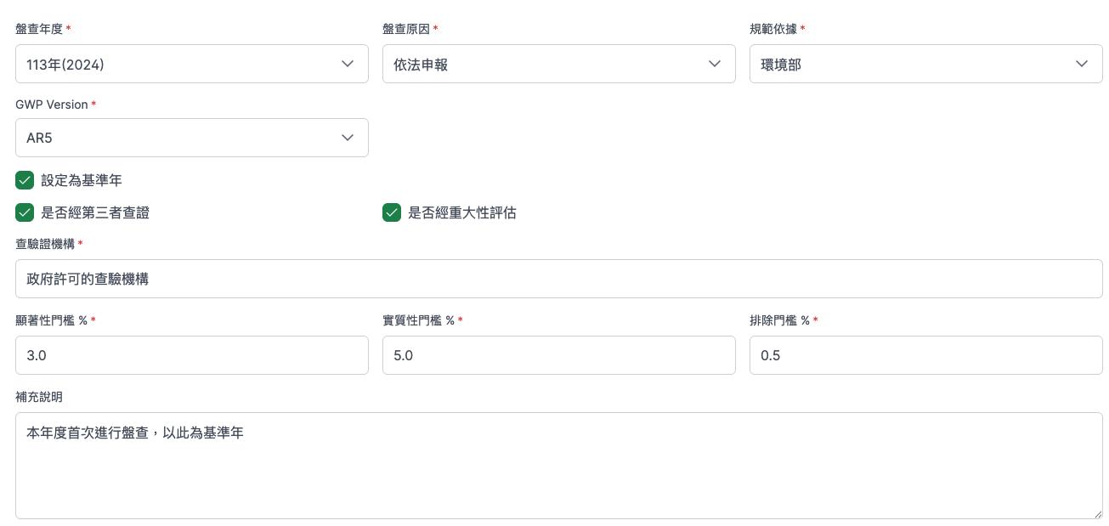Click the 實質性門檻 % input showing 5.0
The image size is (1109, 526).
coord(559,355)
